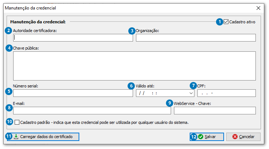
Task: Click the number 1 callout badge
Action: point(219,22)
